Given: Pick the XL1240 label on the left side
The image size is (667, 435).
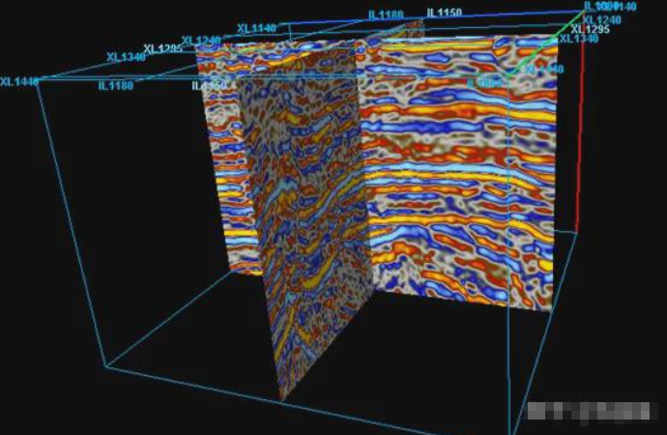Looking at the screenshot, I should click(x=202, y=41).
